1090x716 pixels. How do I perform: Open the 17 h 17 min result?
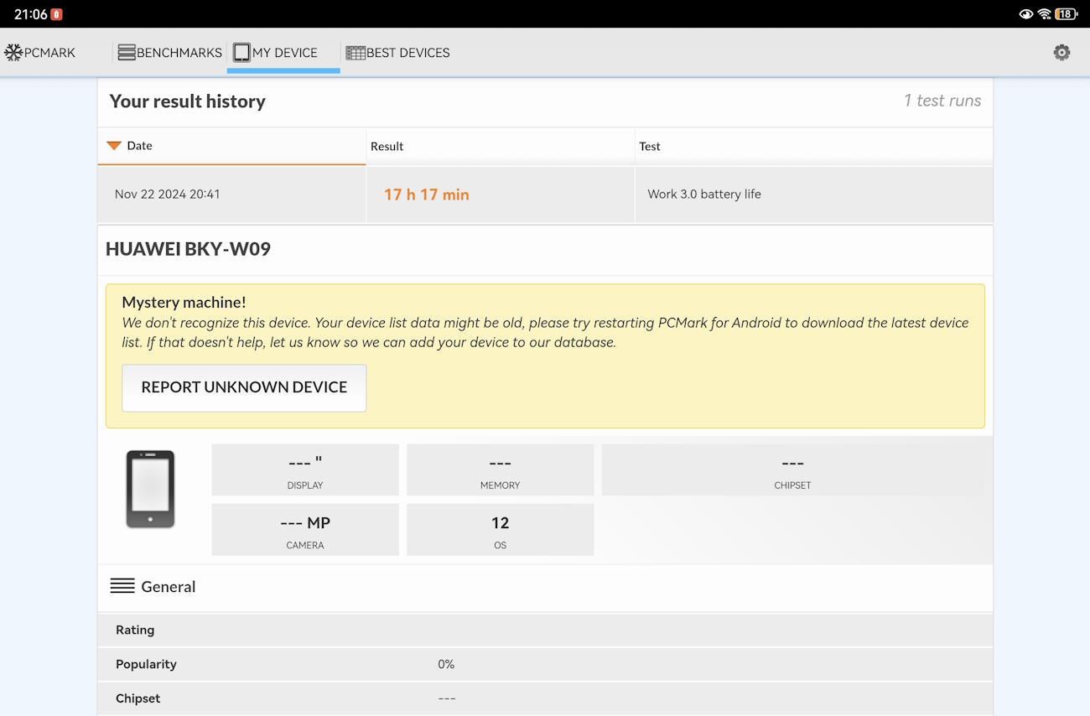coord(426,195)
